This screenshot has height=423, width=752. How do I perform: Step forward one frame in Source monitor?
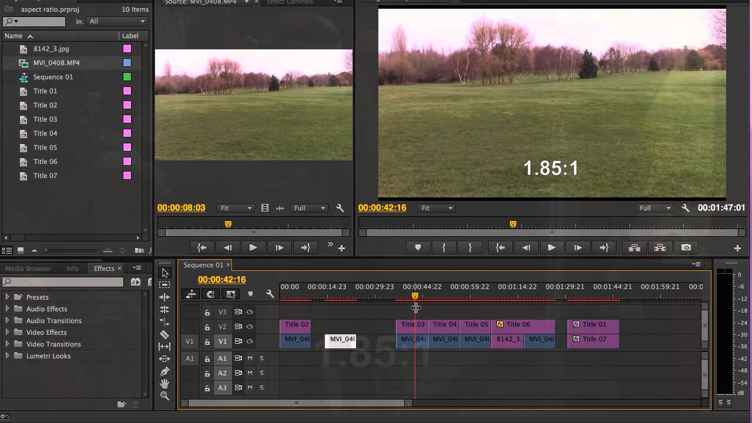click(x=279, y=248)
